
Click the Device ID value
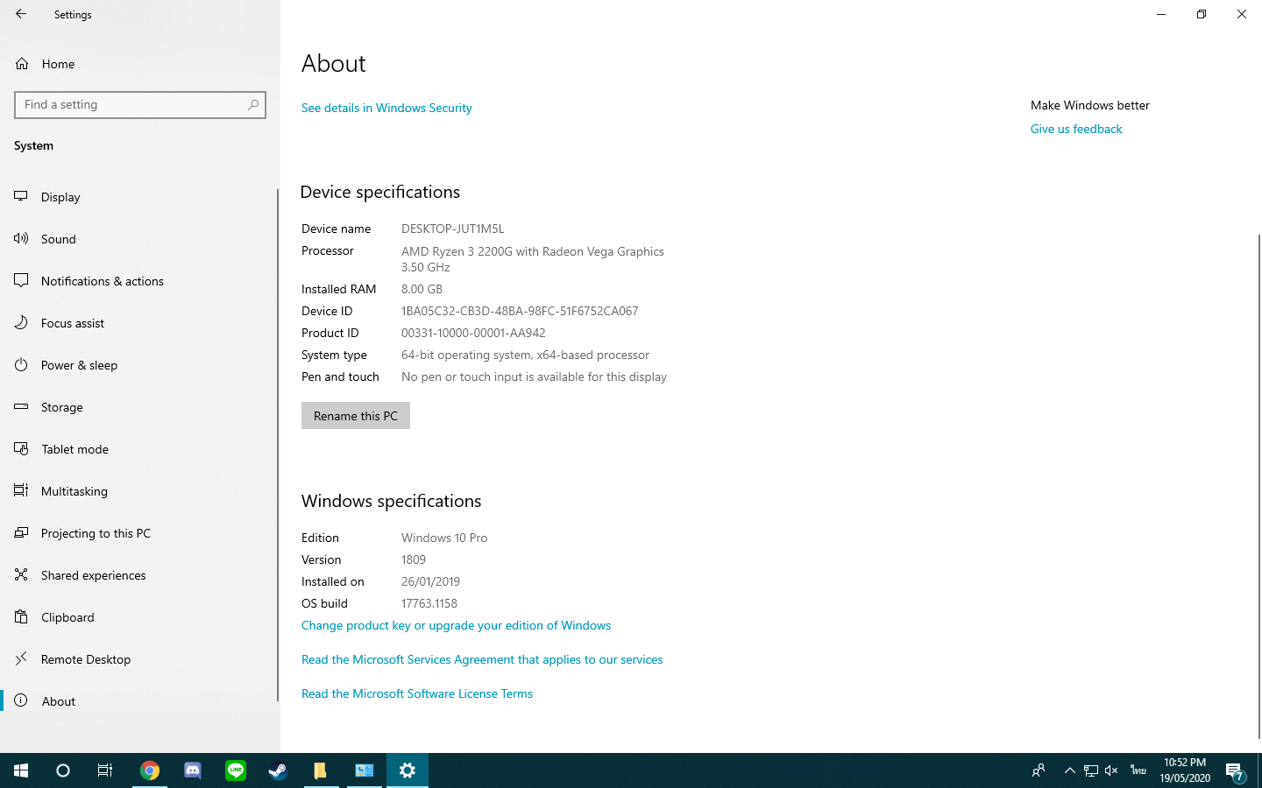pyautogui.click(x=520, y=311)
